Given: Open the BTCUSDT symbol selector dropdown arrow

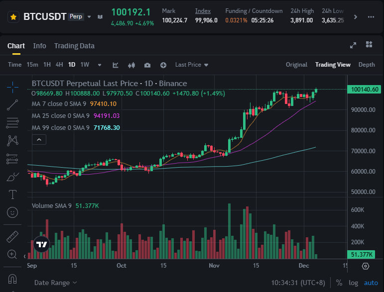Looking at the screenshot, I should [x=89, y=17].
